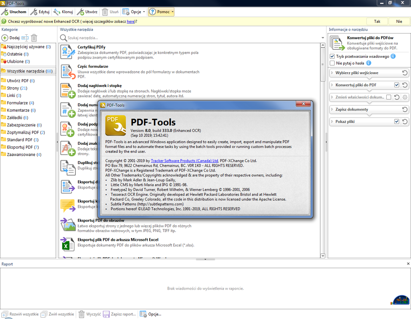Toggle Nie pytaj o hasła checkbox
The width and height of the screenshot is (411, 319).
332,63
